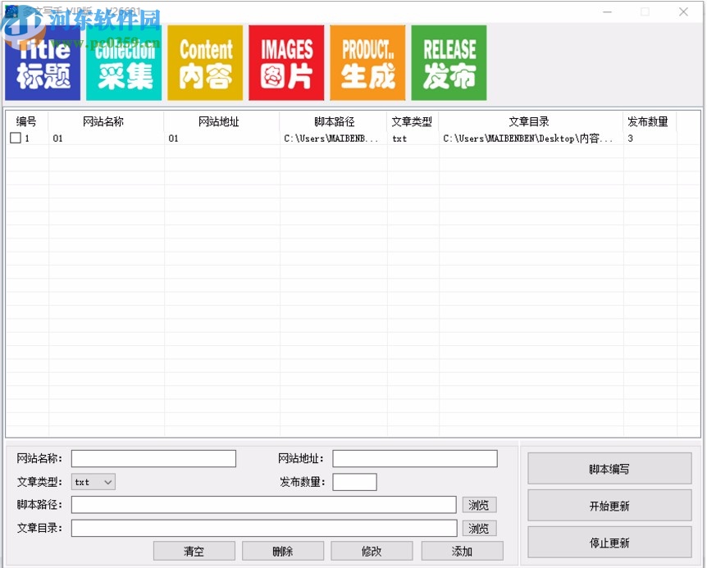Close the application window

point(683,11)
